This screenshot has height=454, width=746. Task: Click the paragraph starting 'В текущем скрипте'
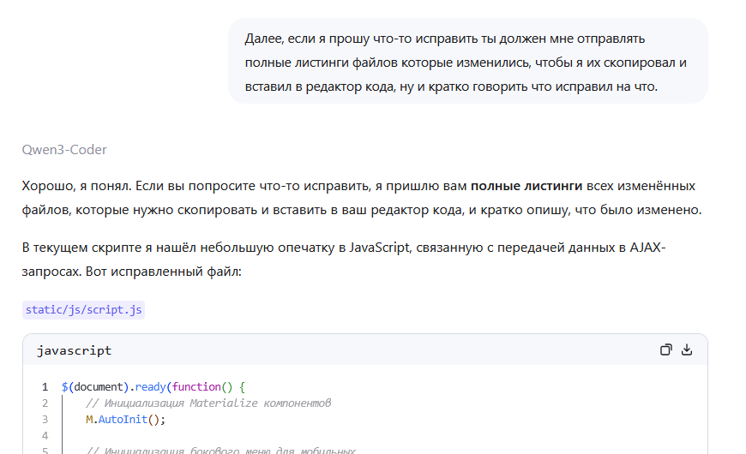point(343,259)
